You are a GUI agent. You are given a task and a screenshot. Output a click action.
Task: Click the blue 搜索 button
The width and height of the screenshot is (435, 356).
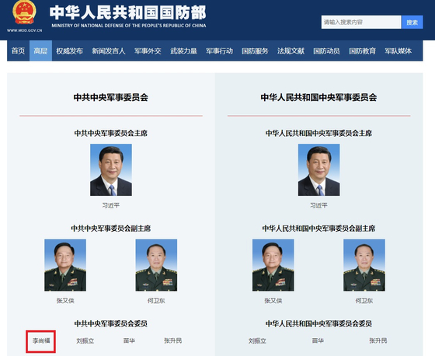(412, 23)
